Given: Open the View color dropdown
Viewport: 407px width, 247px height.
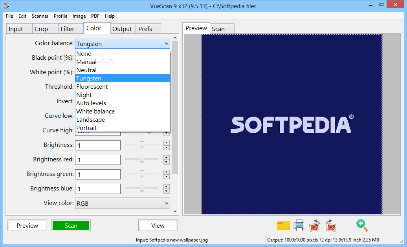Looking at the screenshot, I should click(x=123, y=203).
